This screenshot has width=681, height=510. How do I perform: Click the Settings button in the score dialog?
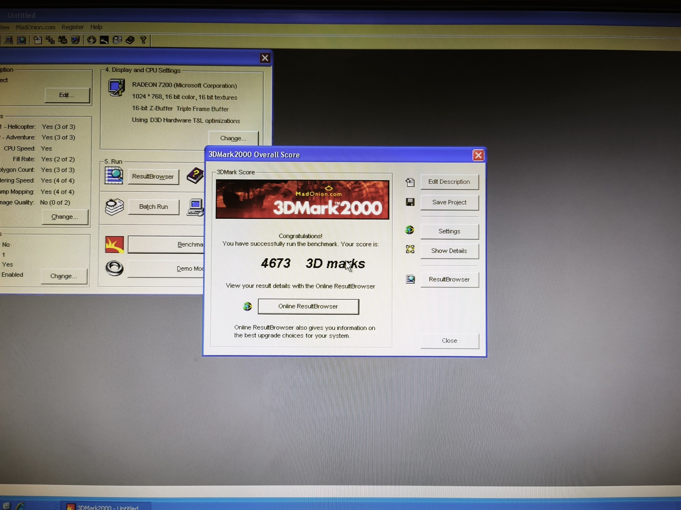coord(449,231)
